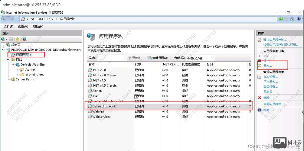Click the 重命名 rename link

click(x=268, y=92)
